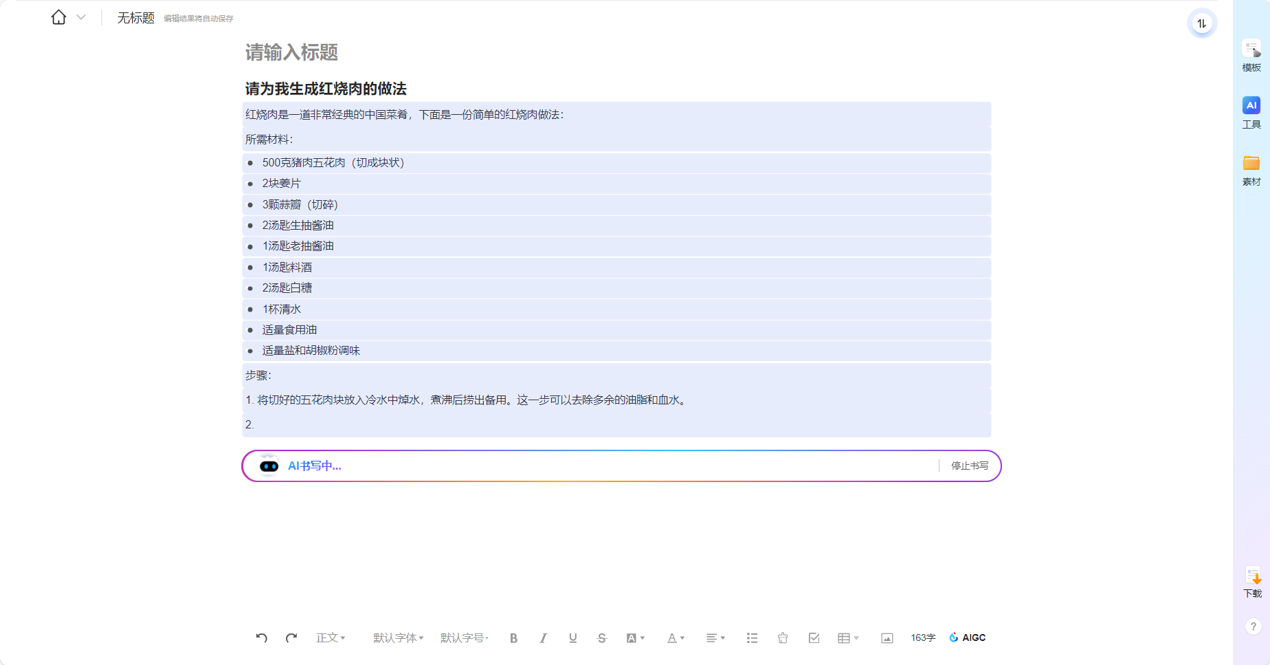
Task: Click the 请输入标题 title field
Action: coord(292,52)
